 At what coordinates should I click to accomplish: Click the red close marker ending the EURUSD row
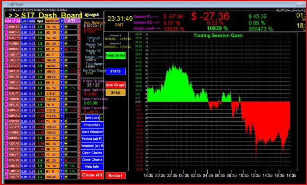coord(79,105)
